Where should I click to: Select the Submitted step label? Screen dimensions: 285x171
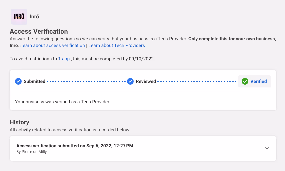click(34, 81)
